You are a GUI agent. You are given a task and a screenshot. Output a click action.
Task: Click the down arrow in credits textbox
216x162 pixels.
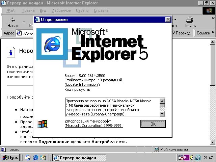coord(162,114)
